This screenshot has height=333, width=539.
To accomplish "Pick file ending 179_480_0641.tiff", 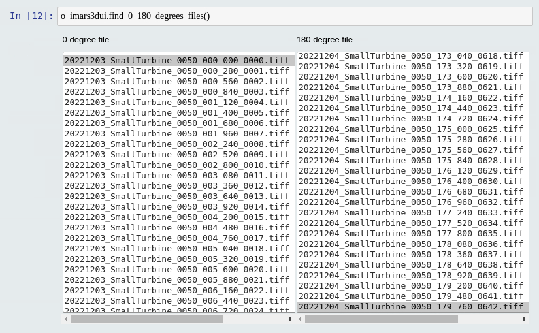I will (410, 296).
